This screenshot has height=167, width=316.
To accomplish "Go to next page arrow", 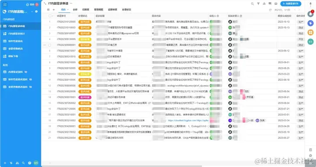I will [x=299, y=10].
